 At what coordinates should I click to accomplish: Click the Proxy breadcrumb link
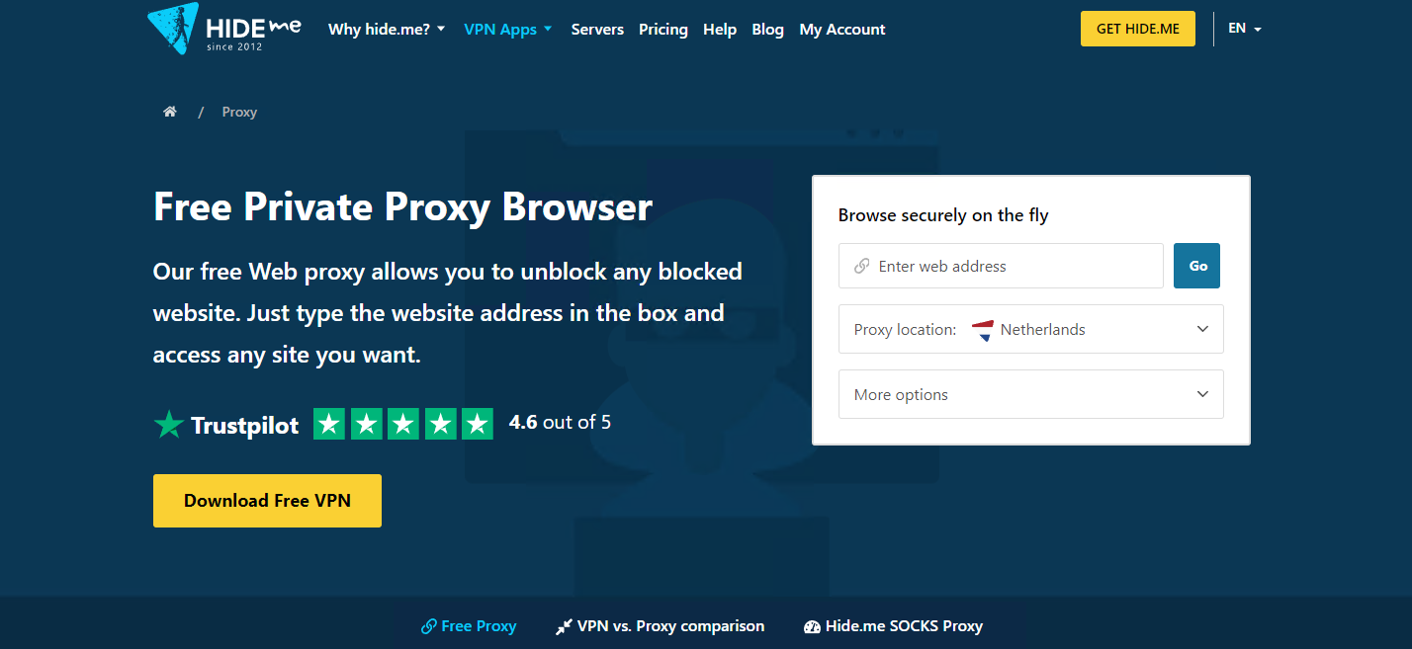(x=239, y=112)
